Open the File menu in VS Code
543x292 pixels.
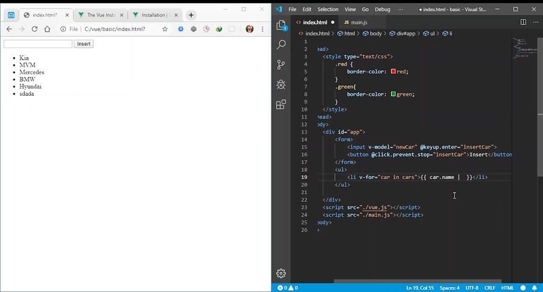(292, 9)
